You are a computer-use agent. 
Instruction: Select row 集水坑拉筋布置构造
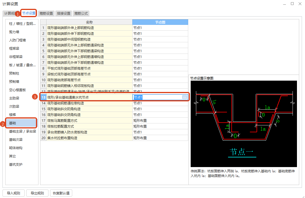coord(114,138)
